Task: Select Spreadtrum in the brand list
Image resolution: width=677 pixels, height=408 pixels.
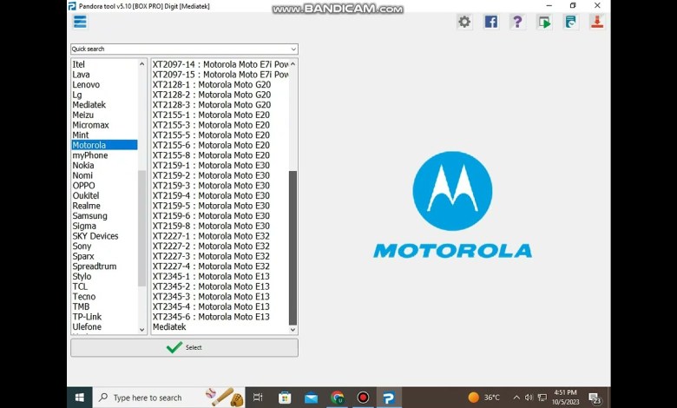Action: [x=94, y=267]
